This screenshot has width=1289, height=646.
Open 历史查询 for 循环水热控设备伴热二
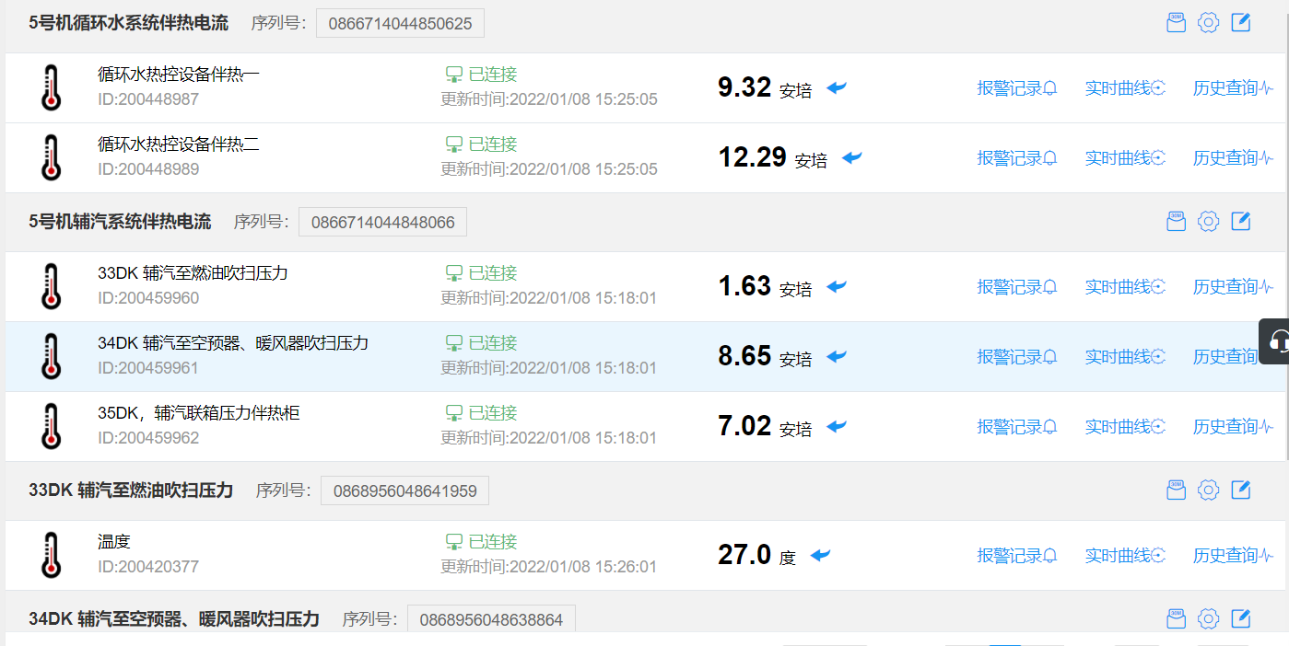tap(1233, 158)
